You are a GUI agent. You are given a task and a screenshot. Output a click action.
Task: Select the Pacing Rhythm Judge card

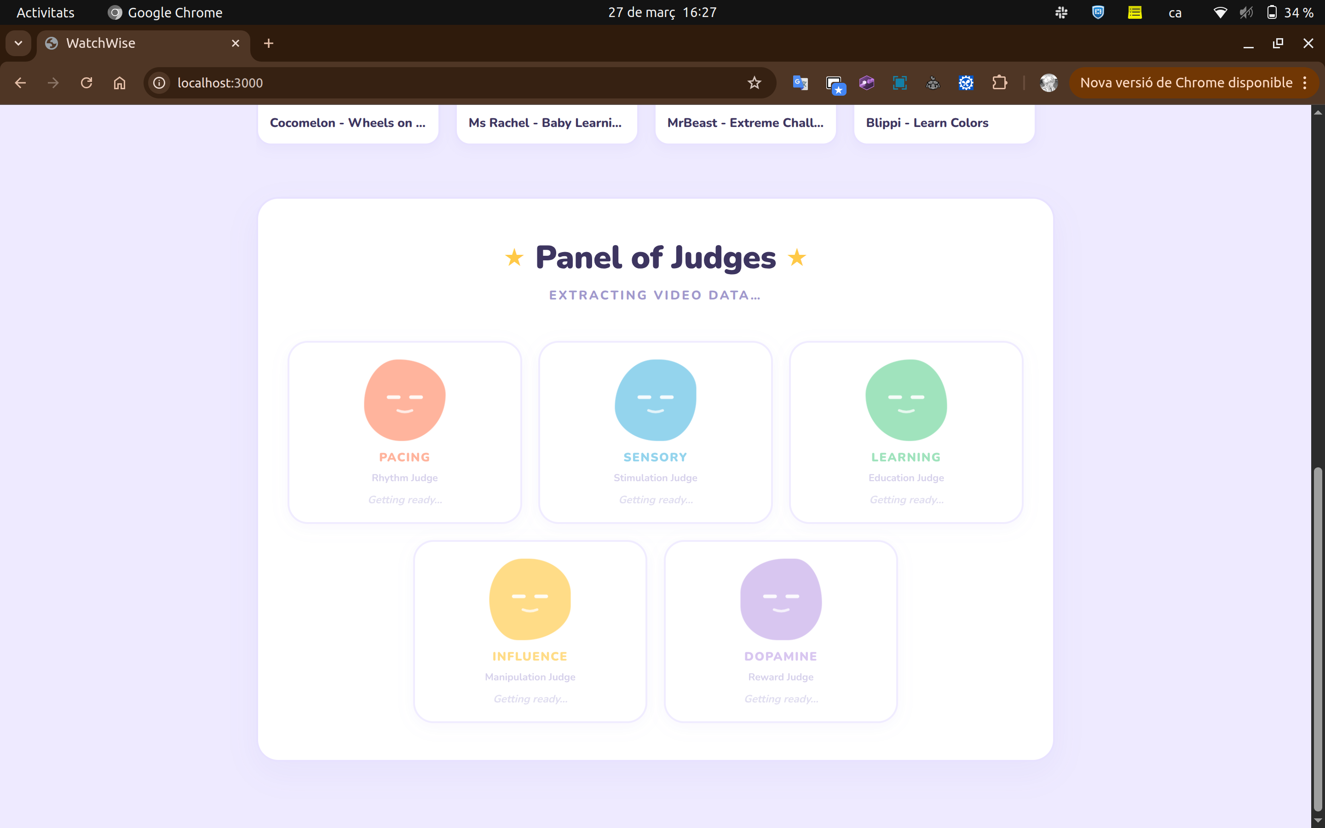tap(404, 432)
